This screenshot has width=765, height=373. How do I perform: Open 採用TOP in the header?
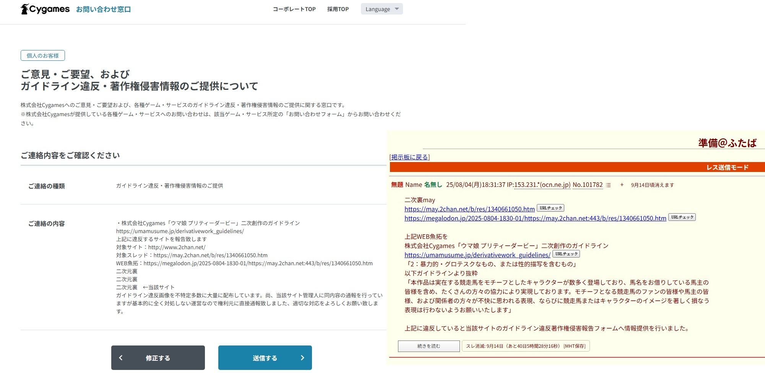pyautogui.click(x=338, y=9)
